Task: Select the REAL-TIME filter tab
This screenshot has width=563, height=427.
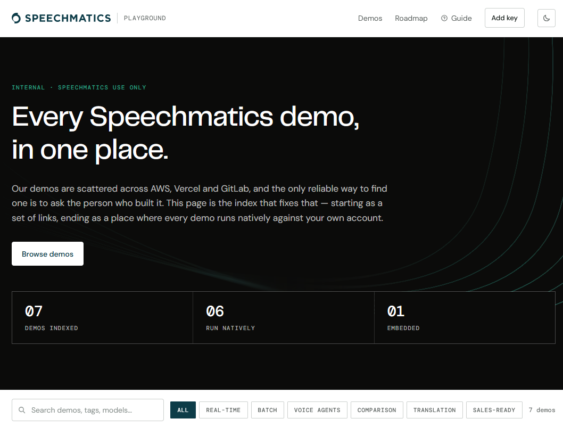Action: tap(223, 410)
